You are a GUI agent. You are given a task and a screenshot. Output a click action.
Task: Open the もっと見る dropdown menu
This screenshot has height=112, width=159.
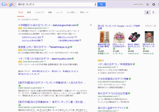pyautogui.click(x=72, y=12)
